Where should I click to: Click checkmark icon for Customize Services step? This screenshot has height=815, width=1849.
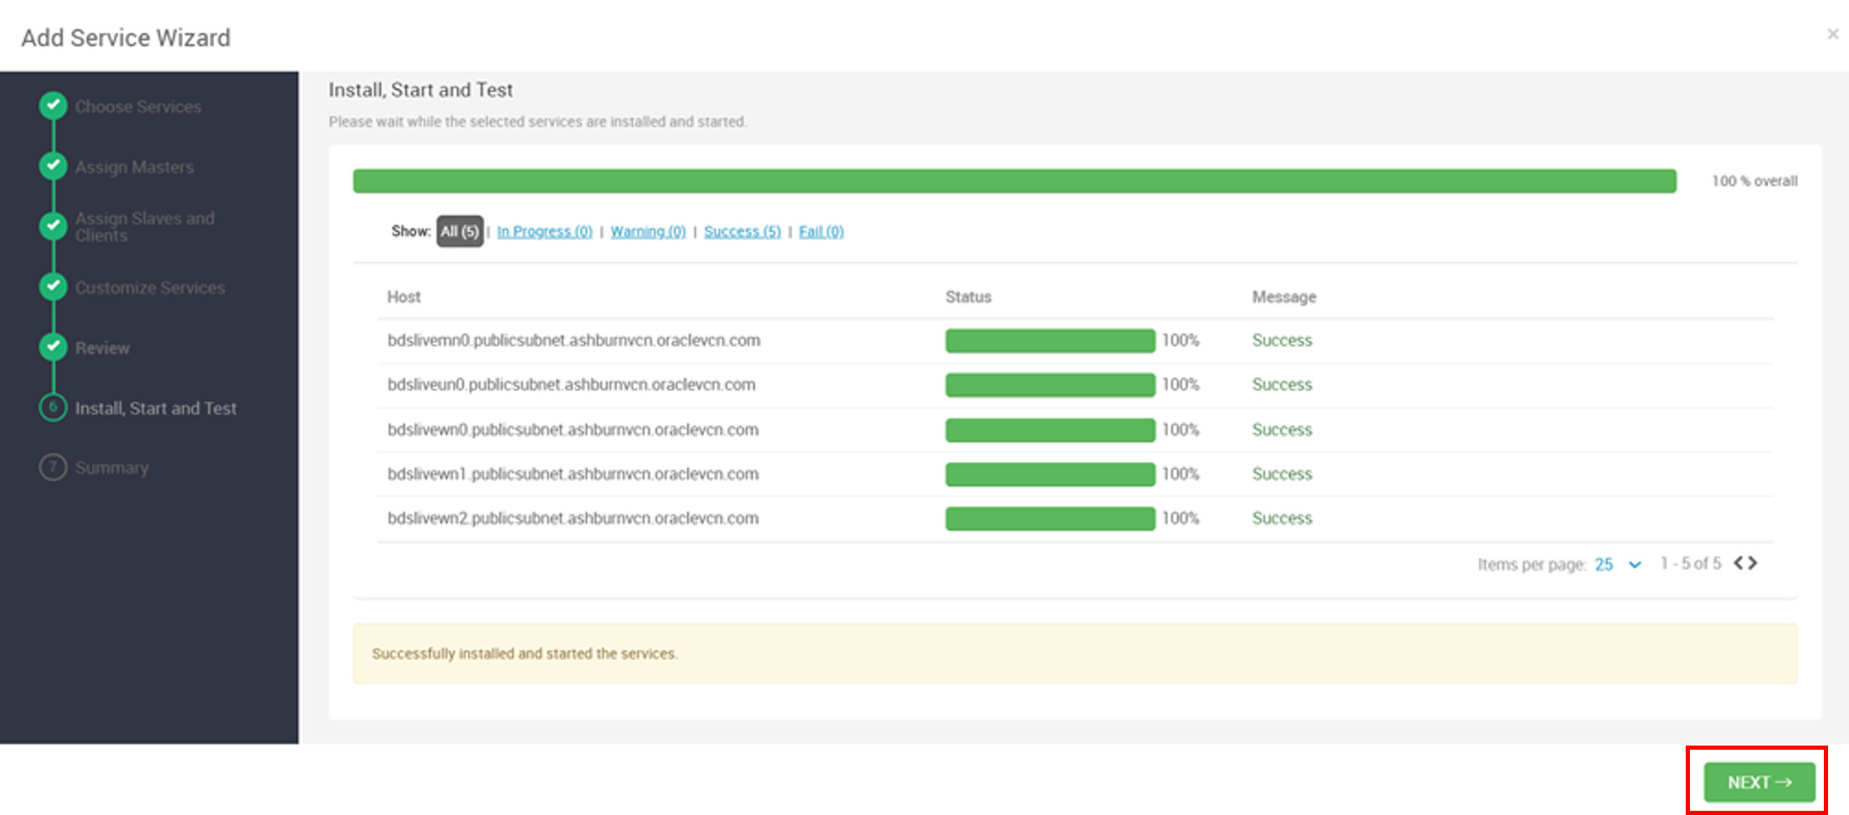(x=54, y=286)
